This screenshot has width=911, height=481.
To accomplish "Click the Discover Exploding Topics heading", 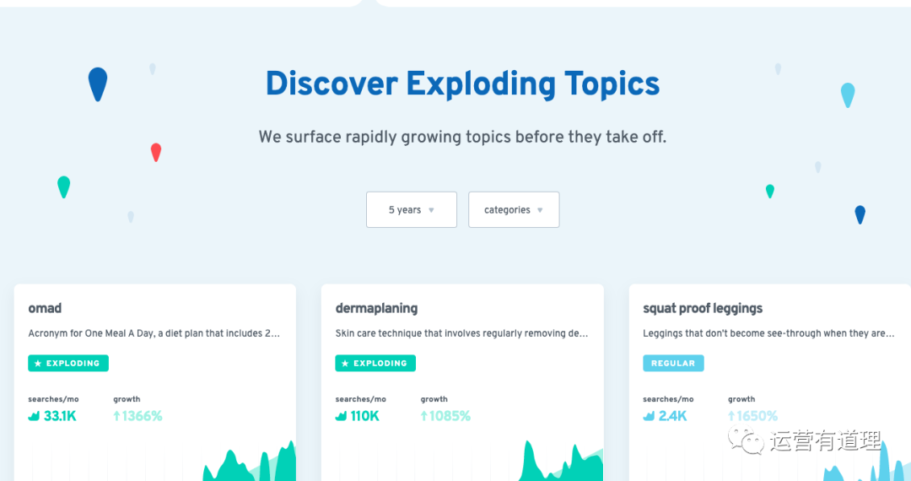I will tap(462, 84).
